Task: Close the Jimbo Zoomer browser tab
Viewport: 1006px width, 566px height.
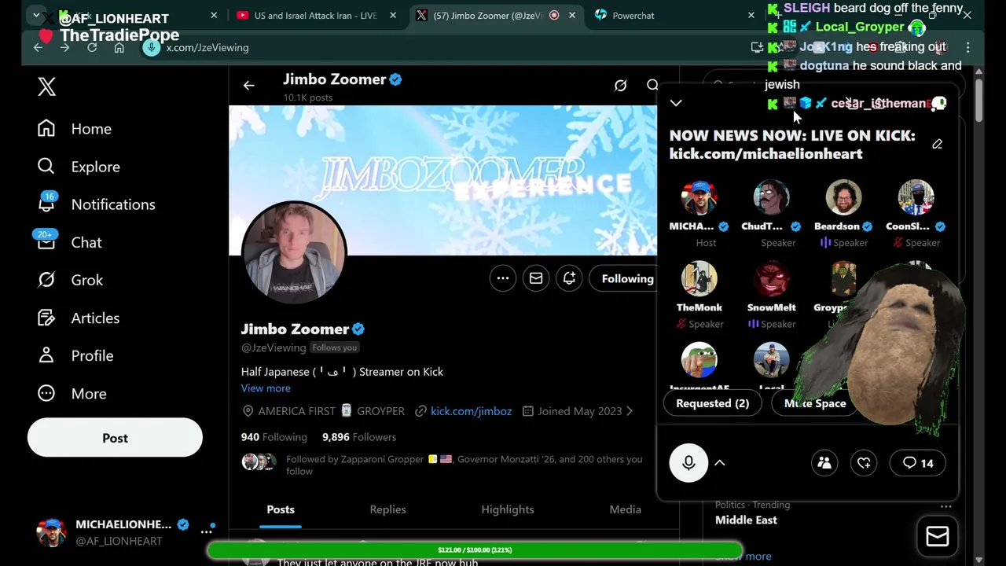Action: coord(572,16)
